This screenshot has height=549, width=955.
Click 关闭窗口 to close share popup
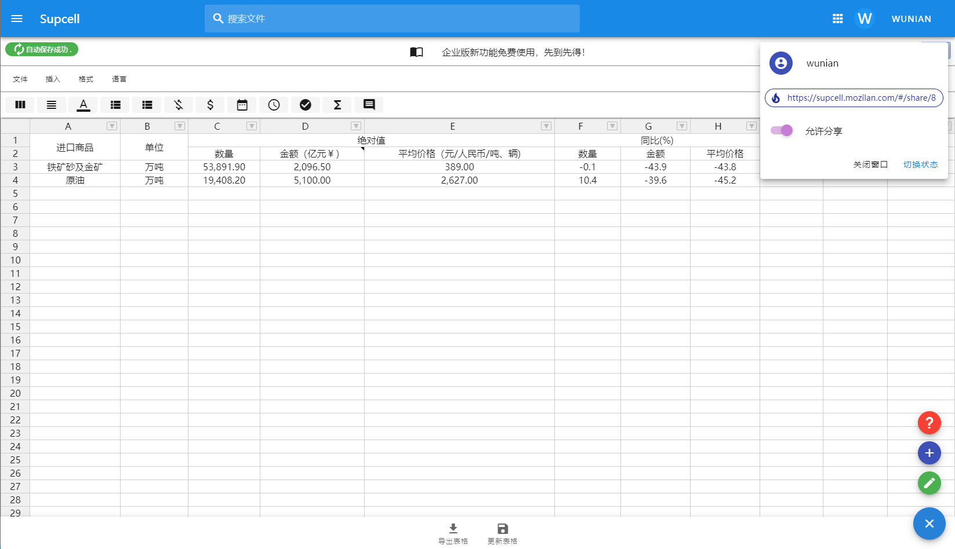point(870,164)
